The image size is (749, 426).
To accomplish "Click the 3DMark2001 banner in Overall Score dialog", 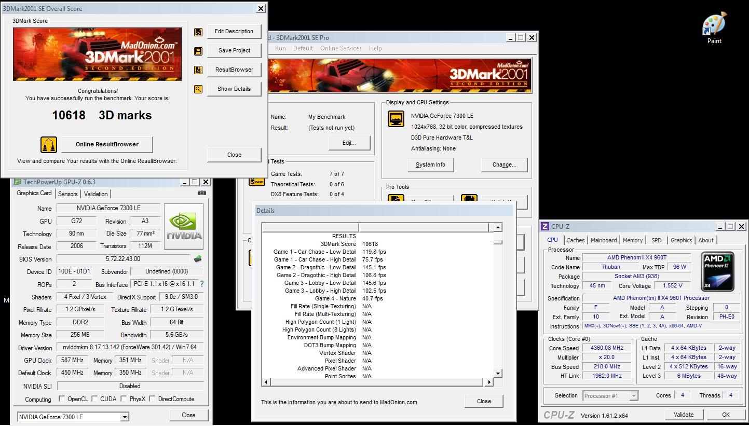I will point(97,54).
